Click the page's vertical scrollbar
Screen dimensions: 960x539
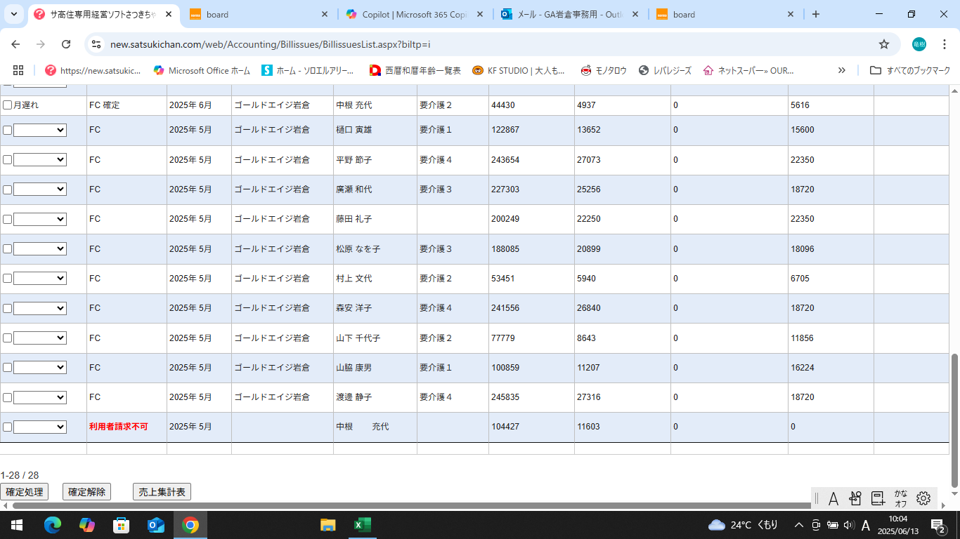click(954, 420)
